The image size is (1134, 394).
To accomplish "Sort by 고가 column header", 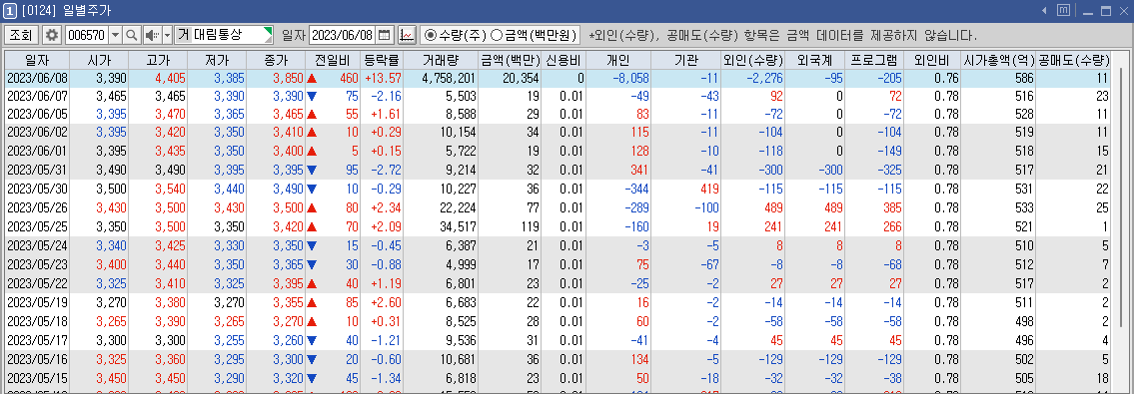I will pos(158,60).
